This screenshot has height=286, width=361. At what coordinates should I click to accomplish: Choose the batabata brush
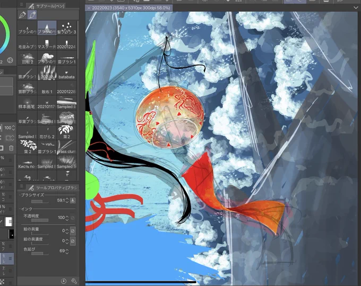pos(66,73)
